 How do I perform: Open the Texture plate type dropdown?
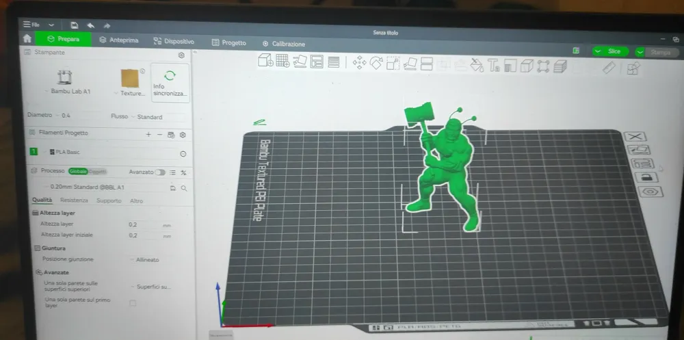[x=129, y=94]
